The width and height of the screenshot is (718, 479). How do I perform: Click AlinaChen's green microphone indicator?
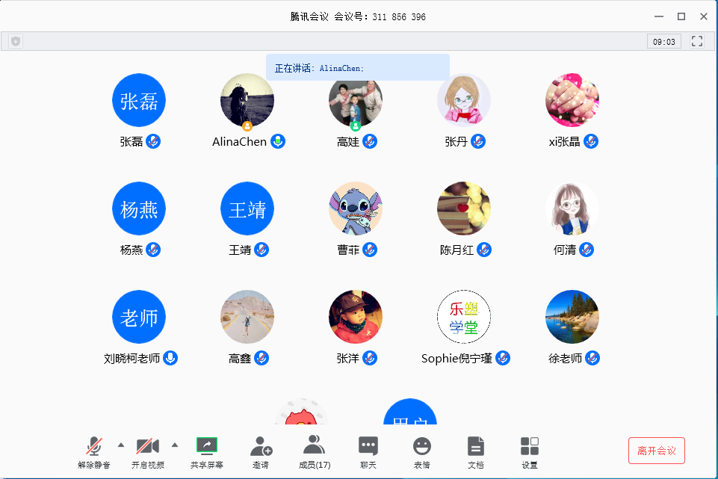coord(278,141)
